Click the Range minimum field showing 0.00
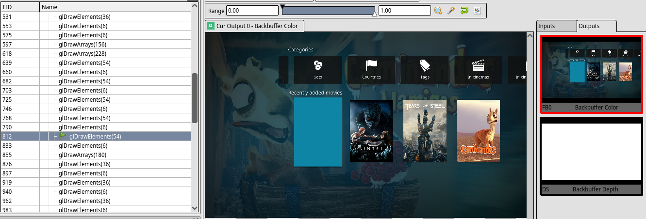The image size is (646, 219). point(252,11)
